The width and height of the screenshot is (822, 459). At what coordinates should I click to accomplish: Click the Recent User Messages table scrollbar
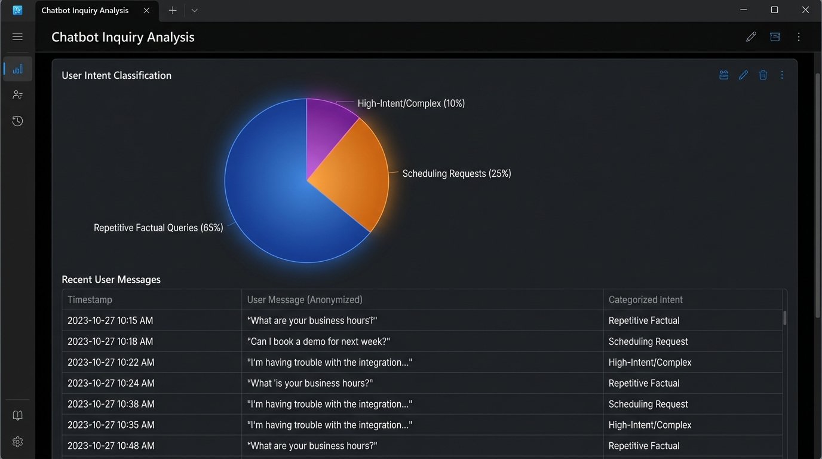(x=784, y=318)
